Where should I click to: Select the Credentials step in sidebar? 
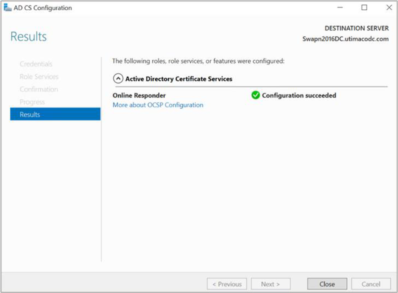coord(36,64)
